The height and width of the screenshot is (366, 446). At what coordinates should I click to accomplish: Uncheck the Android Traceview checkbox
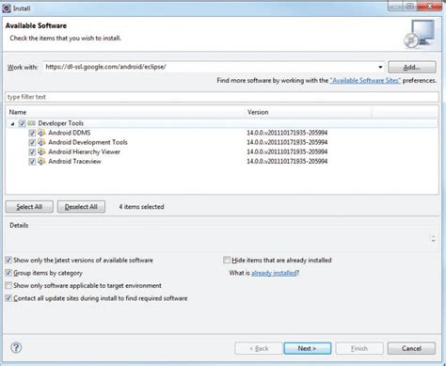(x=32, y=162)
